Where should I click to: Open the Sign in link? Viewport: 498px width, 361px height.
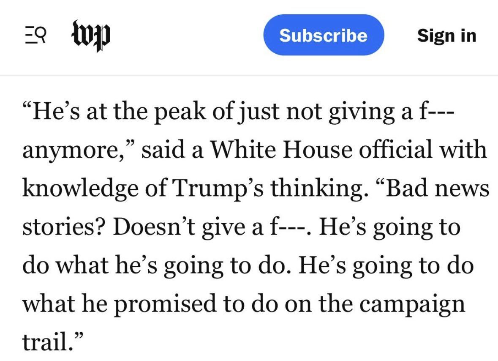click(x=446, y=35)
